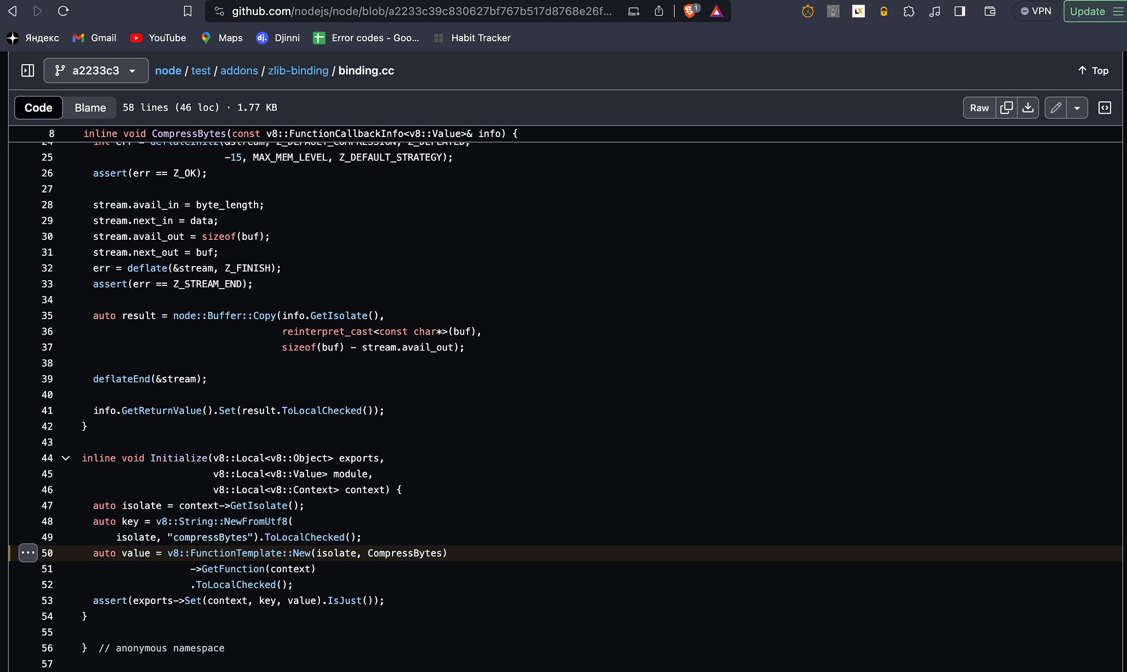Click the timer extension icon
1127x672 pixels.
click(x=808, y=11)
